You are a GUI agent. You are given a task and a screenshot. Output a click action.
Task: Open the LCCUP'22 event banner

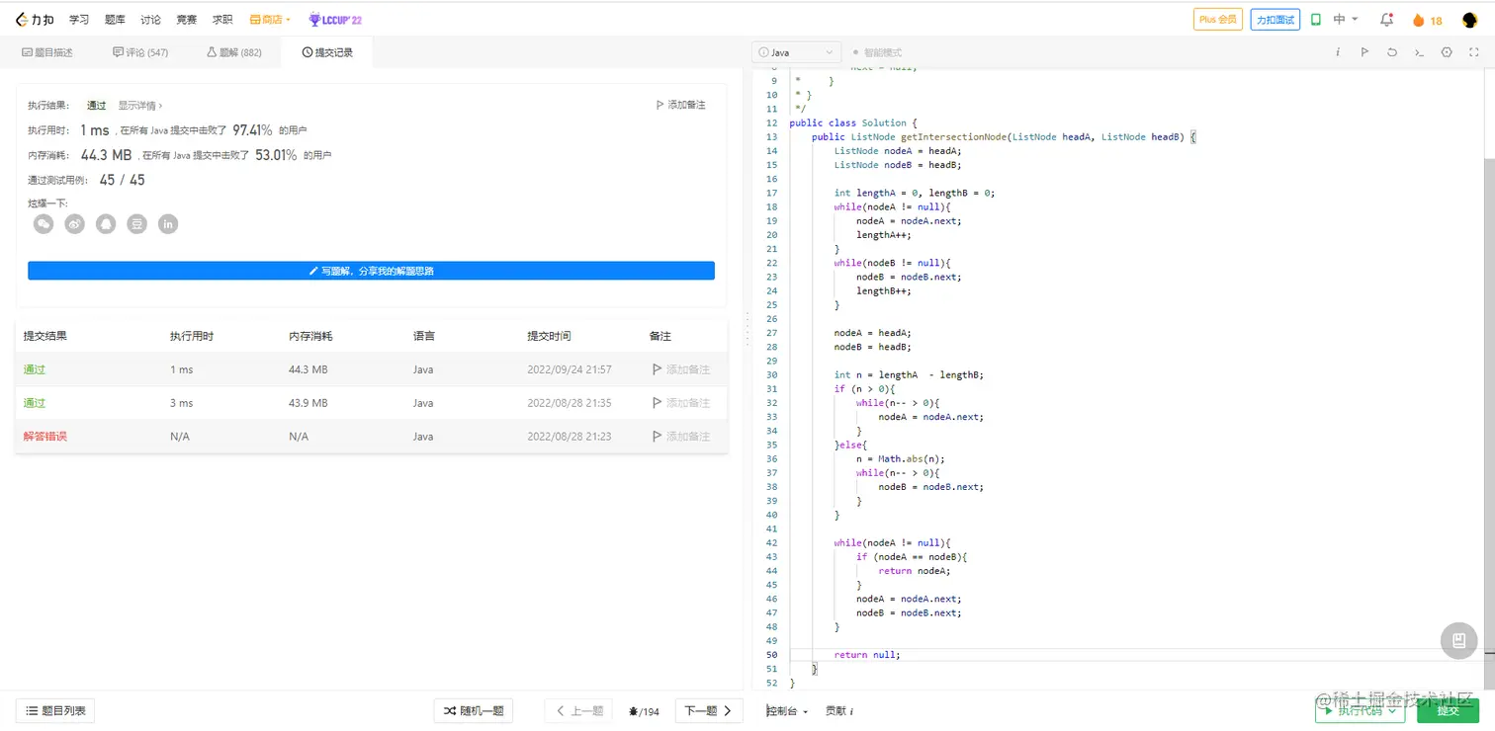pos(335,20)
